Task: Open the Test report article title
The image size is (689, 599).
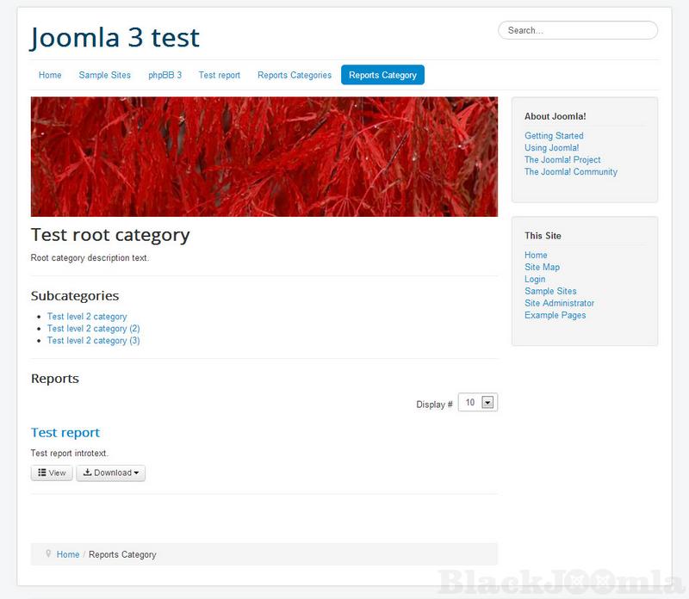Action: coord(65,432)
